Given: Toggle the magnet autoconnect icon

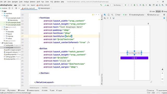Looking at the screenshot, I should (114, 18).
